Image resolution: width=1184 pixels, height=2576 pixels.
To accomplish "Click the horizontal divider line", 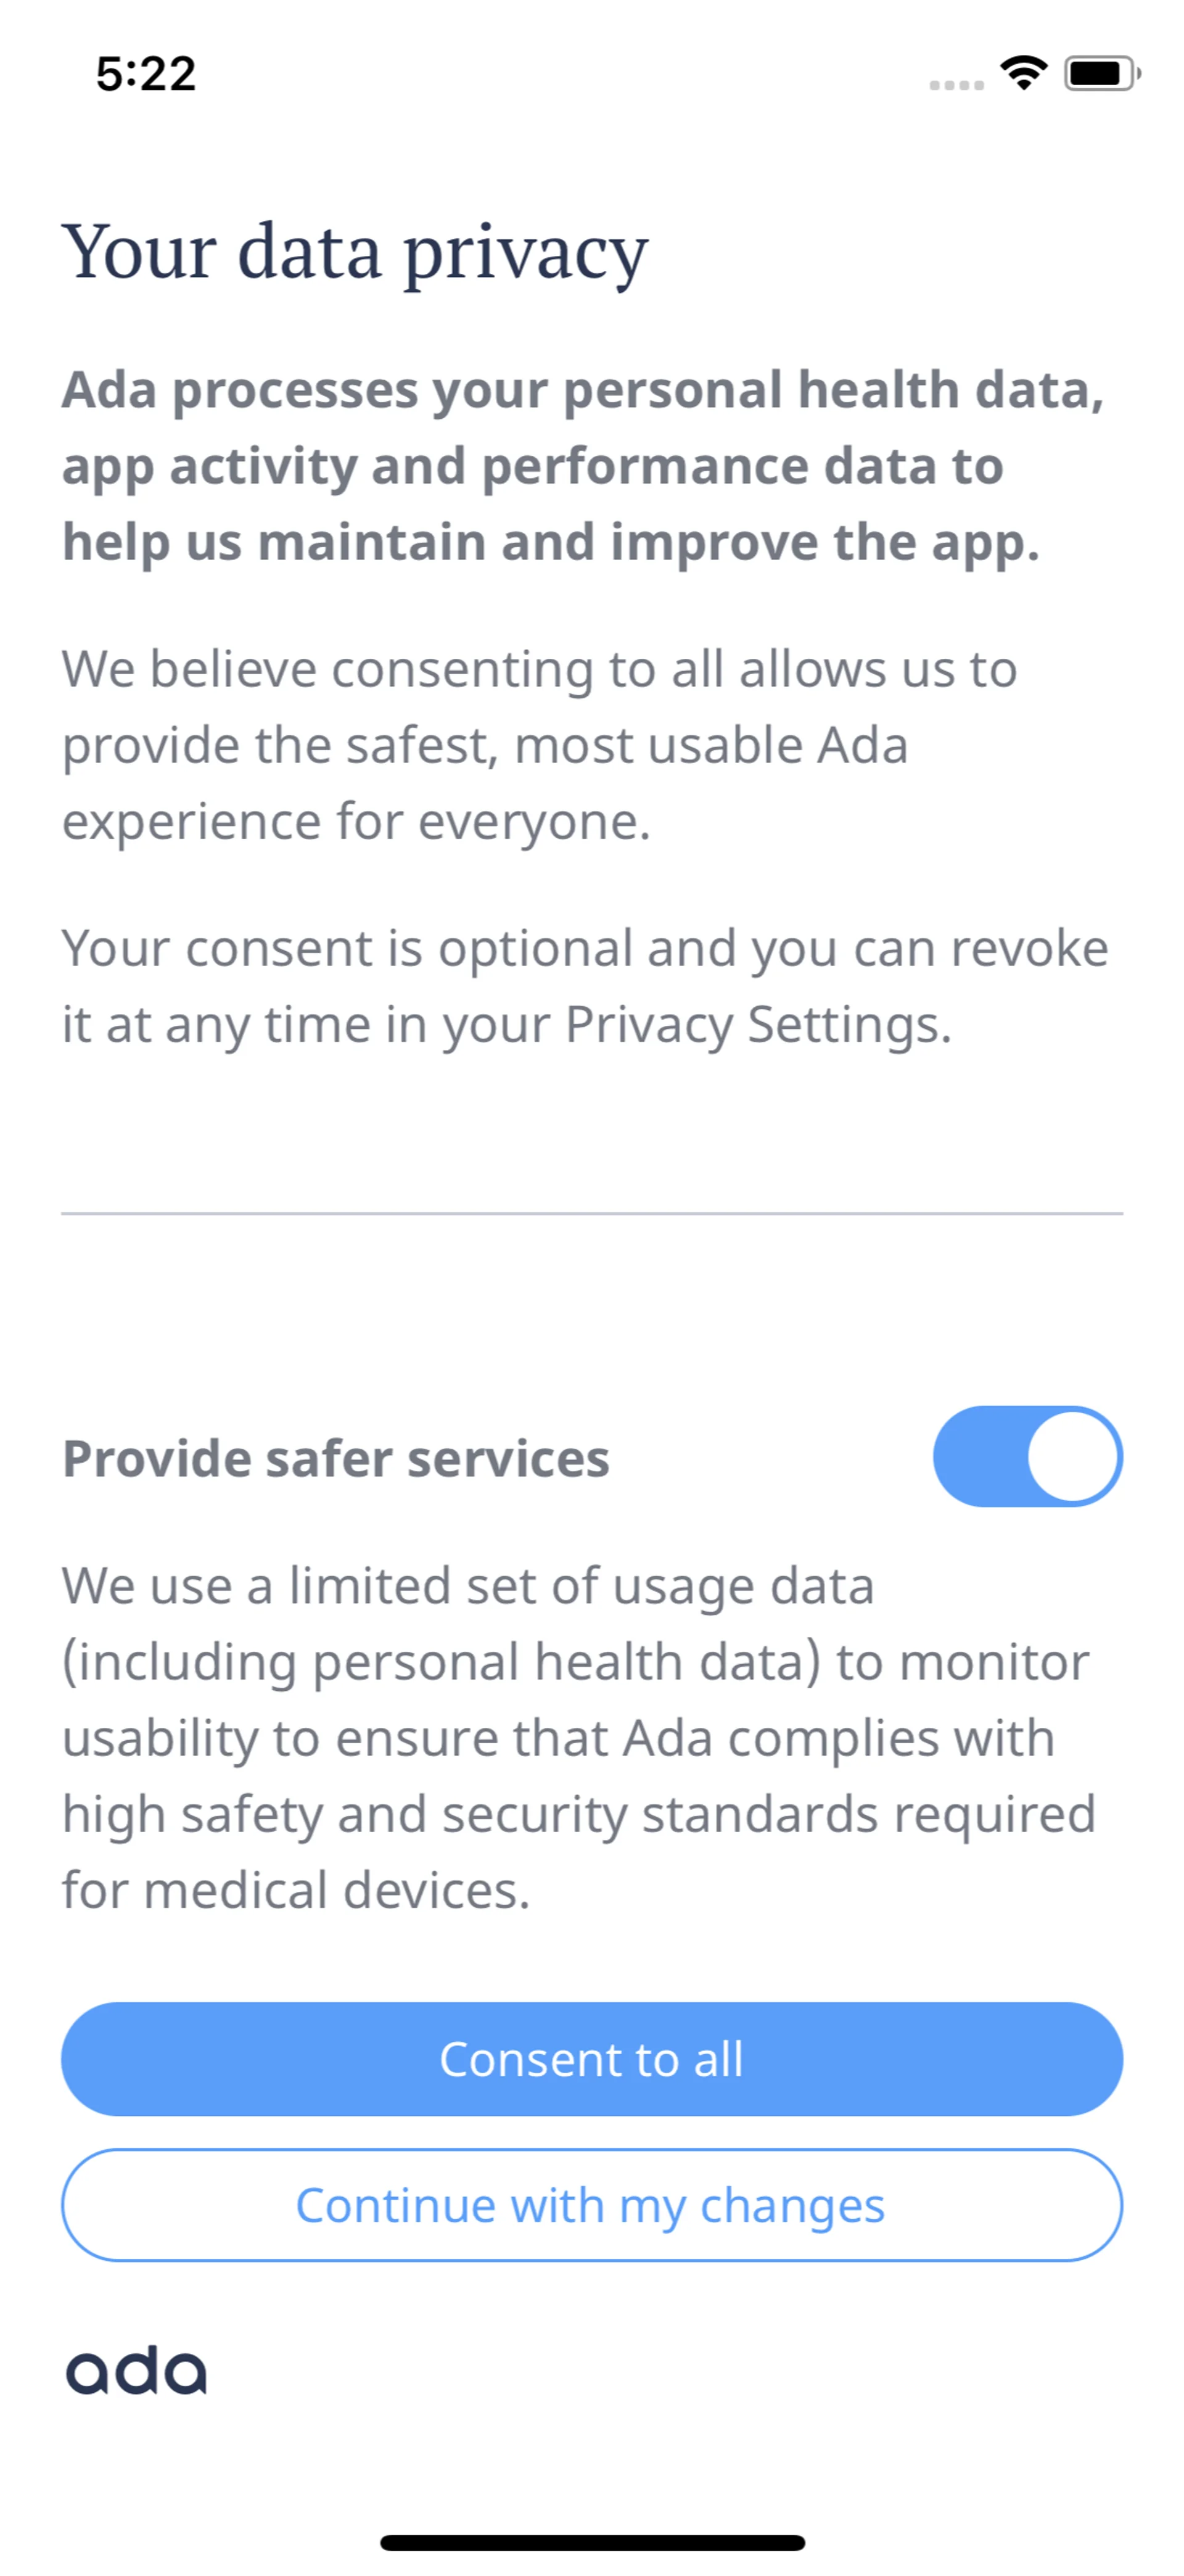I will click(x=592, y=1213).
